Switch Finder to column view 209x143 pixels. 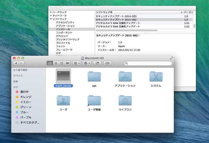(62, 63)
